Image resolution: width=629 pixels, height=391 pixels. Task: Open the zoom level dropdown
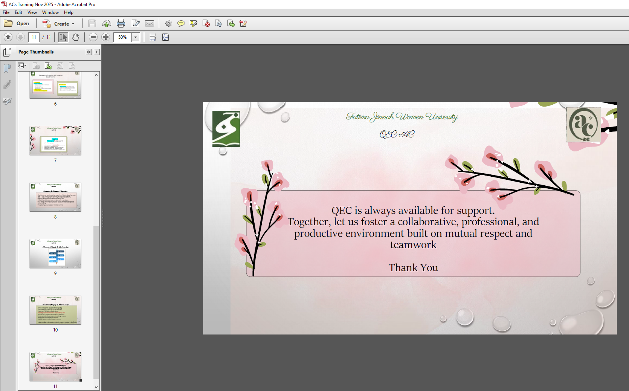[x=136, y=37]
